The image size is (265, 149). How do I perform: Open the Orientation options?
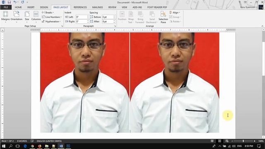17,17
